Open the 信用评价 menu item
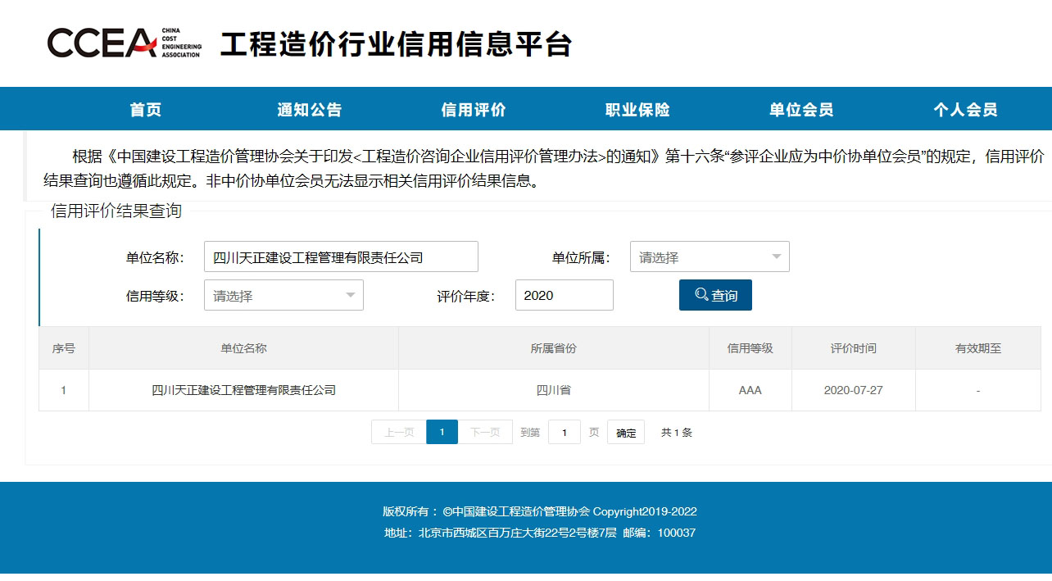1052x581 pixels. click(x=474, y=110)
